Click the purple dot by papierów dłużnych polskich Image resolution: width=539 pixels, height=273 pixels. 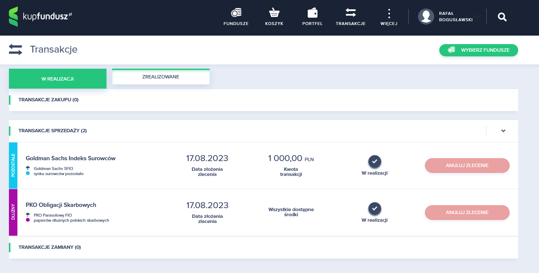[x=28, y=220]
